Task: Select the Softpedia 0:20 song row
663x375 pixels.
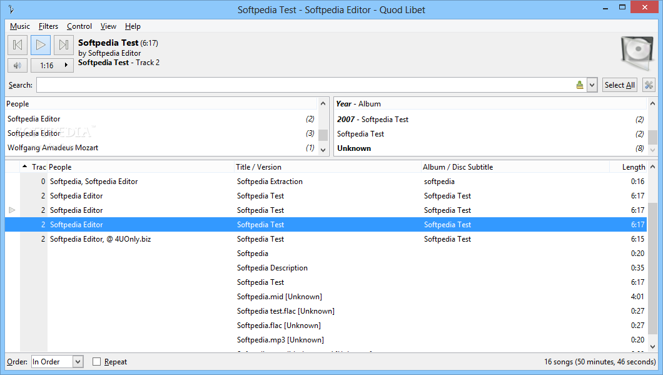Action: pos(326,254)
